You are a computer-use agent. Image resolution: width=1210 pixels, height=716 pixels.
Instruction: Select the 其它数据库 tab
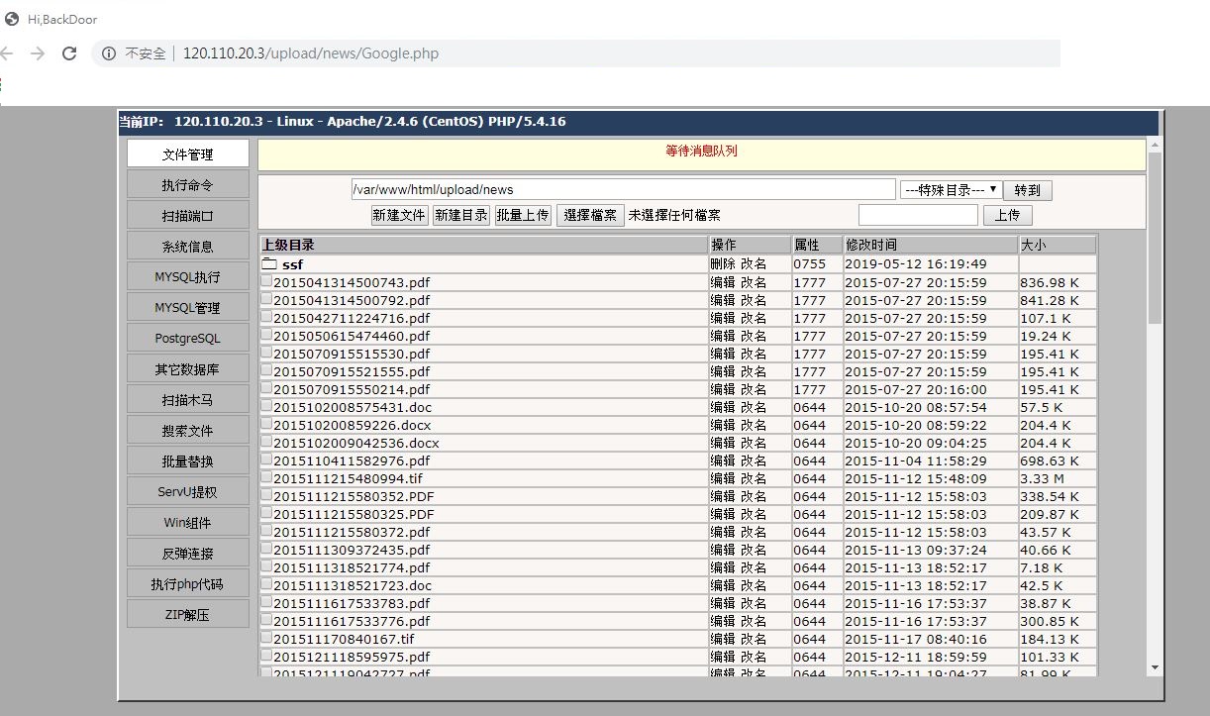[x=188, y=369]
